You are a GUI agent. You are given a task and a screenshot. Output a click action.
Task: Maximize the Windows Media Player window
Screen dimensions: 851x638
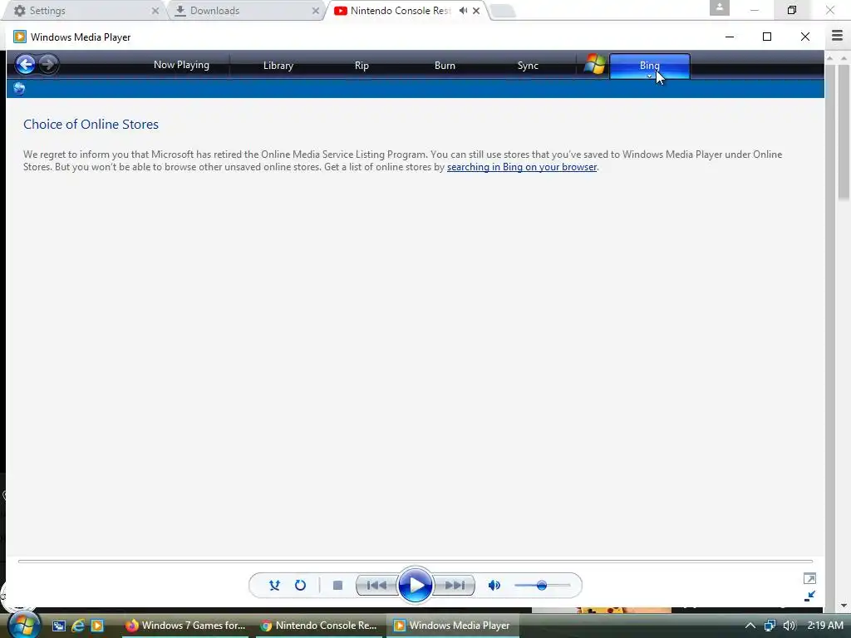click(767, 37)
